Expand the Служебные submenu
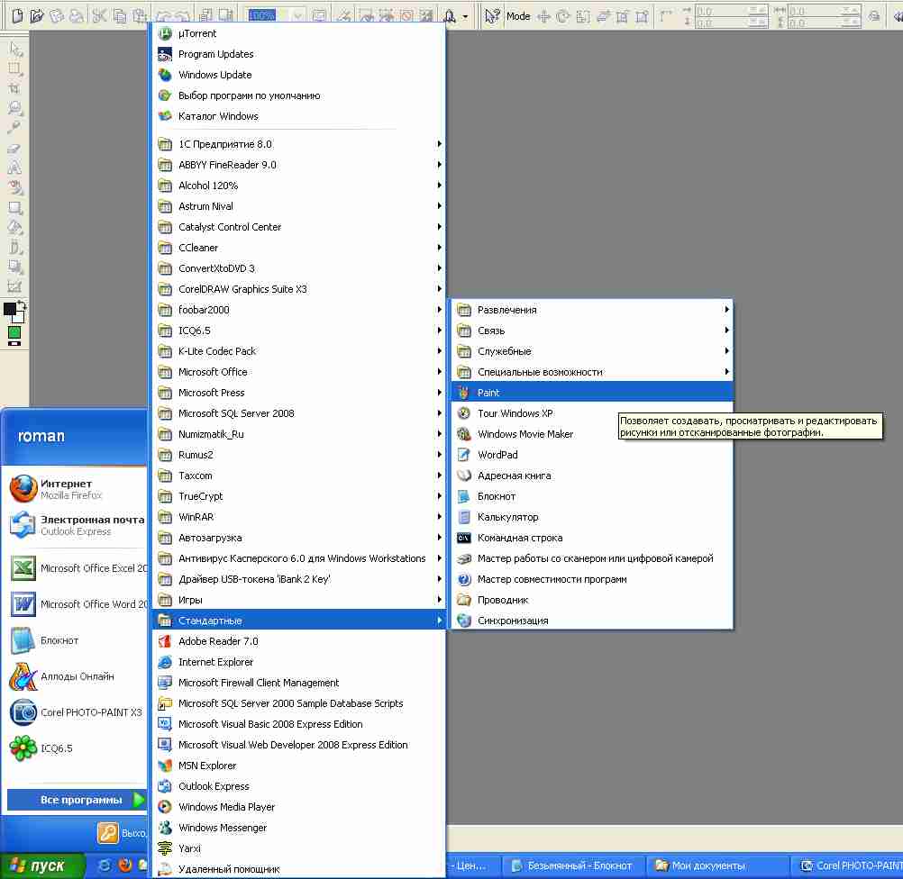The height and width of the screenshot is (879, 903). point(592,351)
